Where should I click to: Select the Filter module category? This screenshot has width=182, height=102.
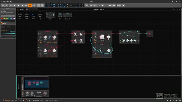(20, 16)
